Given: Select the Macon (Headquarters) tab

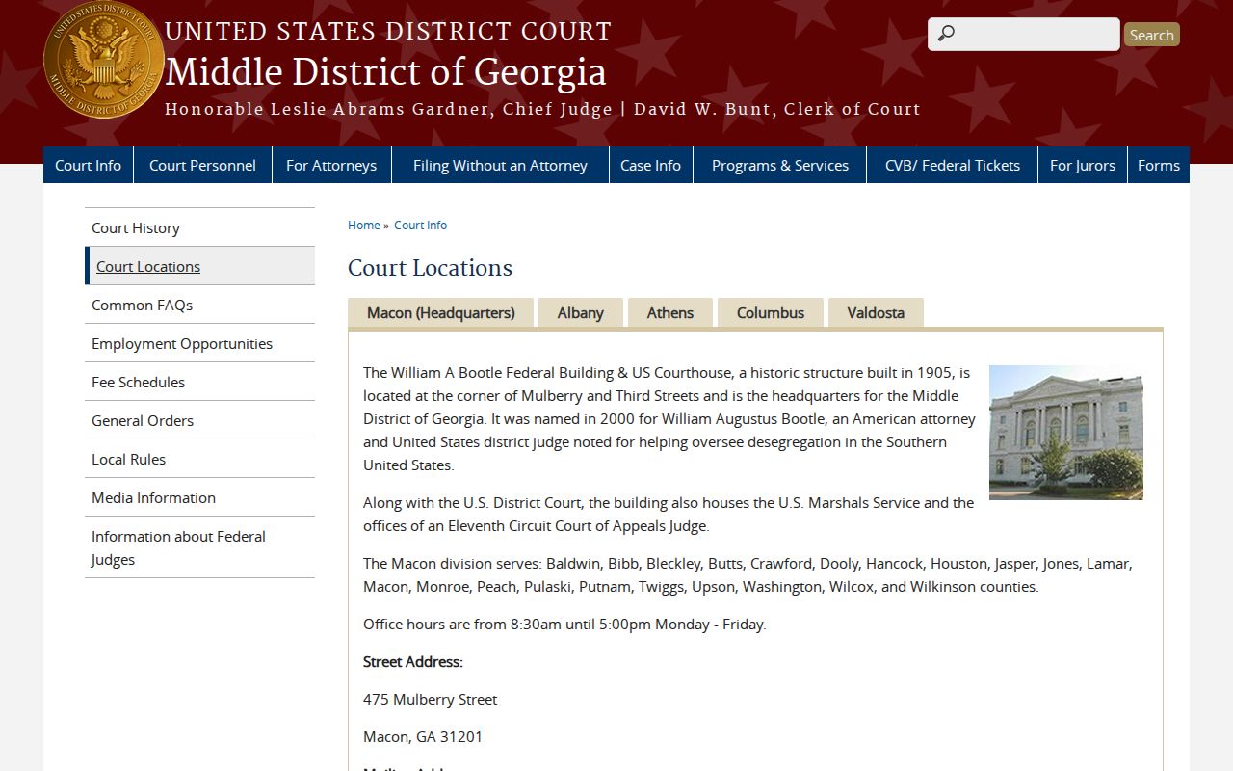Looking at the screenshot, I should (x=441, y=312).
